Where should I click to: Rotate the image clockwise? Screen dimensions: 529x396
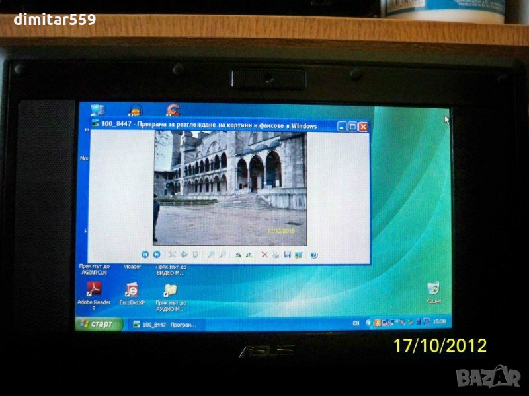(237, 254)
